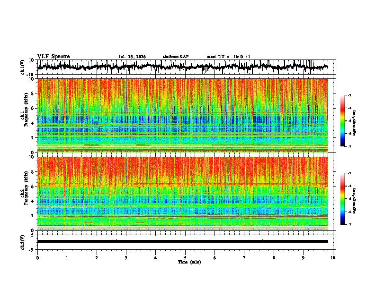Screen dimensions: 375x289
Task: Select the Jul 25, 2026 date label
Action: (x=132, y=57)
